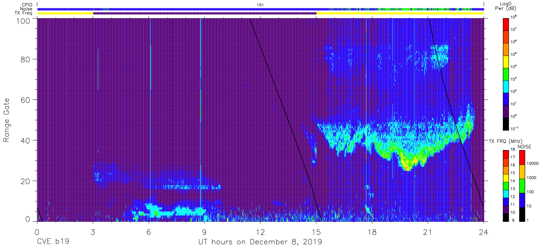Screen dimensions: 544x251
Task: Click the '1000' NOISE legend tick label
Action: pos(531,178)
